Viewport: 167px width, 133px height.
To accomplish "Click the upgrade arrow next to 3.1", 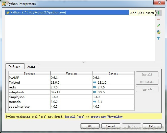I will tap(94, 102).
